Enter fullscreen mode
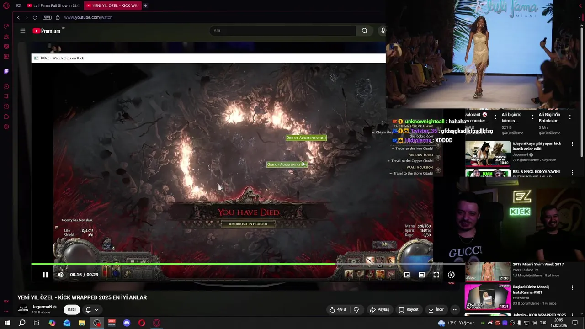Viewport: 585px width, 329px height. pyautogui.click(x=436, y=275)
